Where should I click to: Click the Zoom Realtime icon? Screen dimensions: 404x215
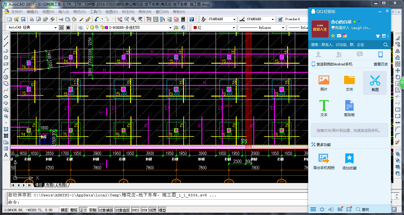127,19
